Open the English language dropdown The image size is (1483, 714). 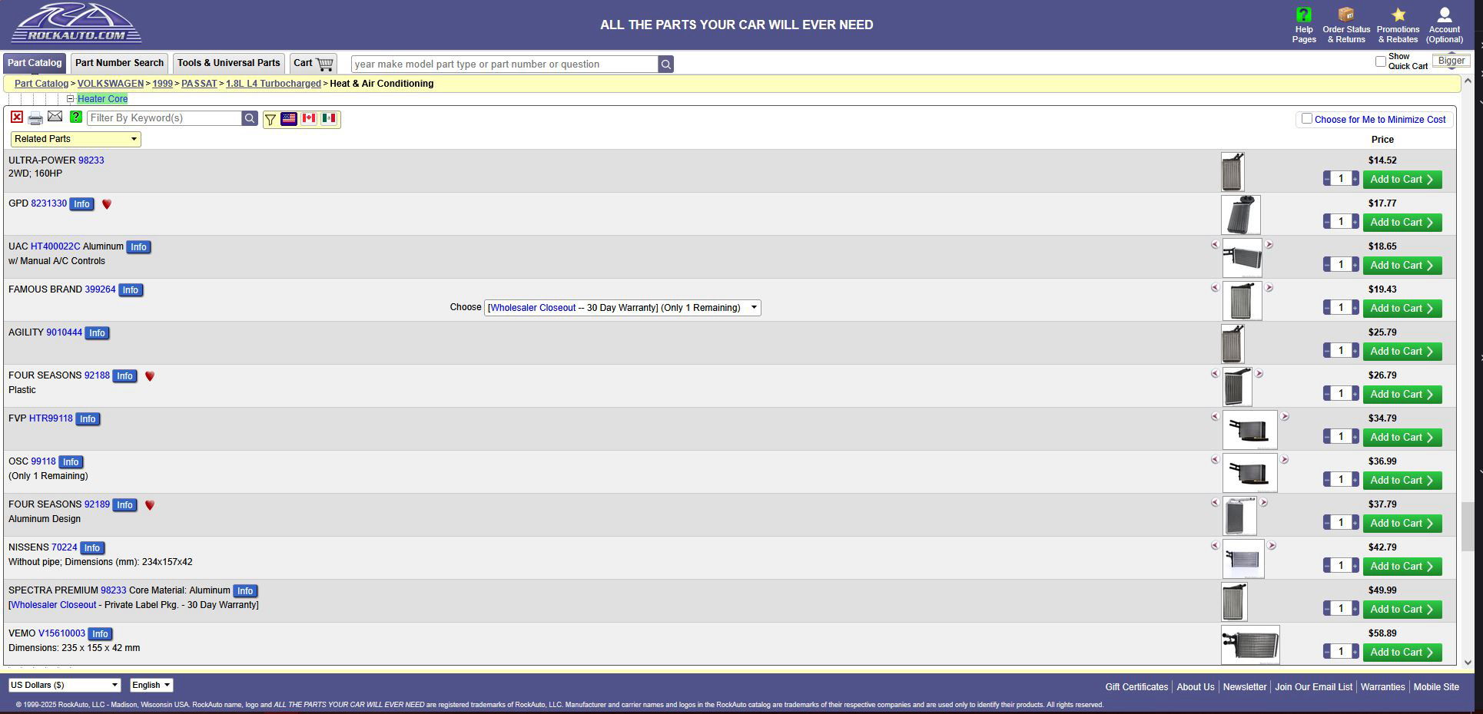[x=151, y=685]
